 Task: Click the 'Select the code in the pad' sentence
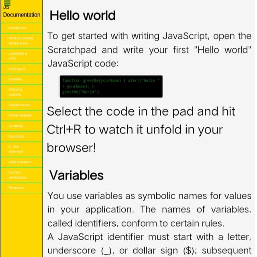(x=141, y=129)
